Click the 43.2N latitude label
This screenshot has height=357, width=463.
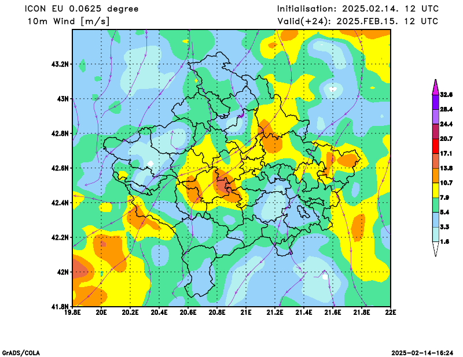60,64
